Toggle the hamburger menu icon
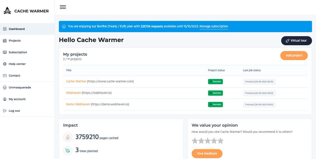Screen dimensions: 316x159 click(x=63, y=7)
